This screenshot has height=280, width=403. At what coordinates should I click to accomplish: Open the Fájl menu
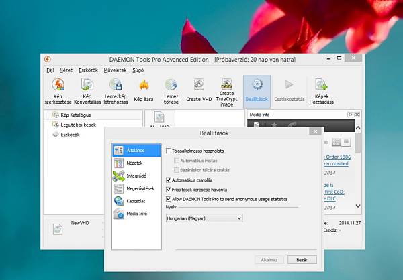click(x=50, y=70)
